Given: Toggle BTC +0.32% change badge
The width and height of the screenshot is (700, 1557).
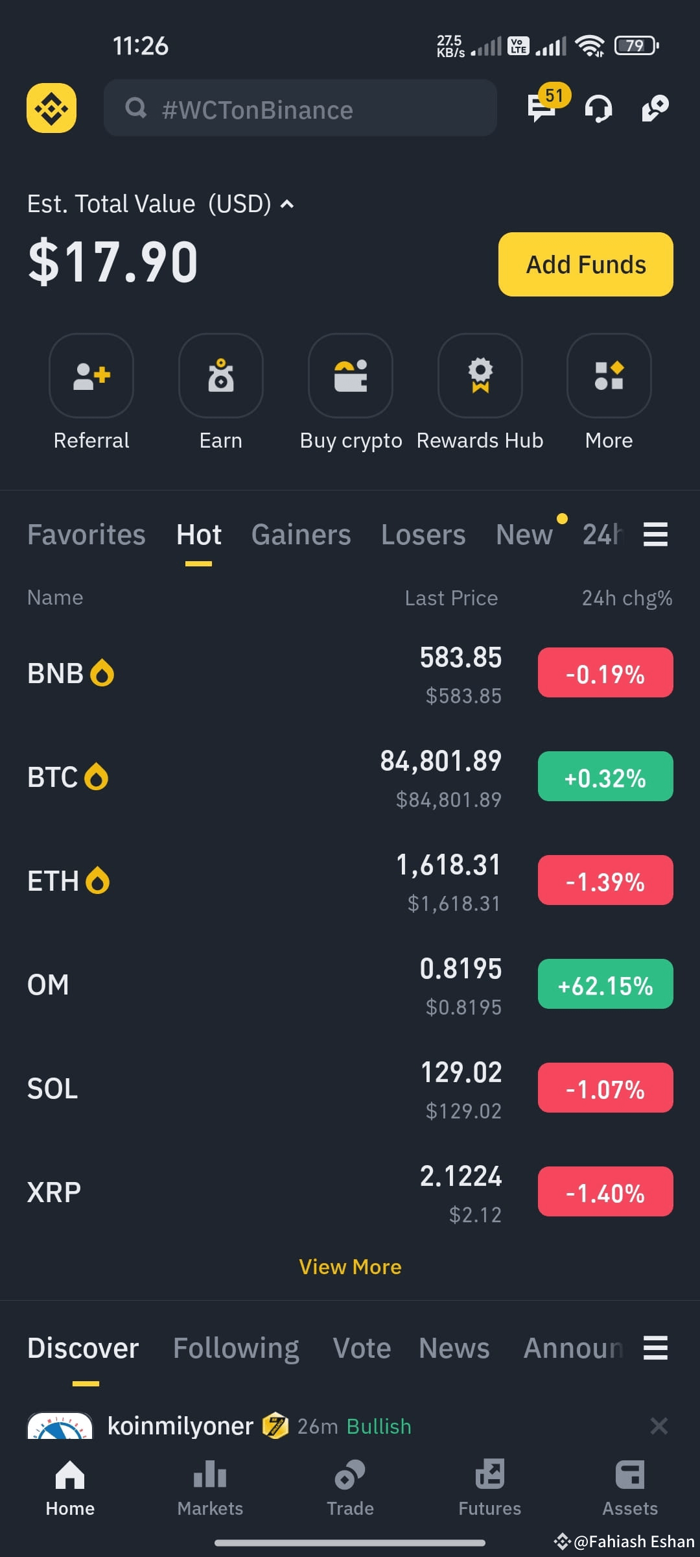Looking at the screenshot, I should point(605,777).
